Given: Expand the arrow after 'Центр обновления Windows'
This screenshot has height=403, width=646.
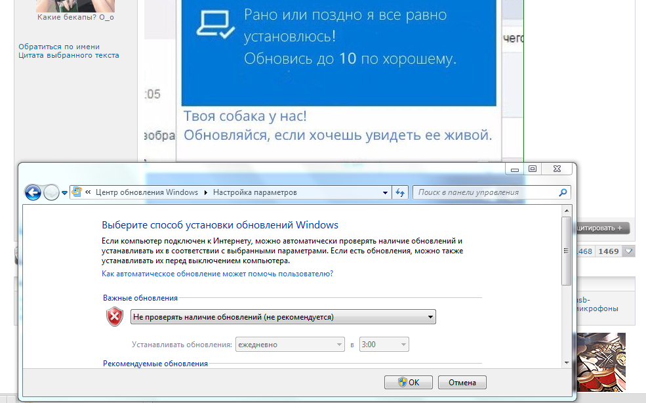Looking at the screenshot, I should pos(205,192).
